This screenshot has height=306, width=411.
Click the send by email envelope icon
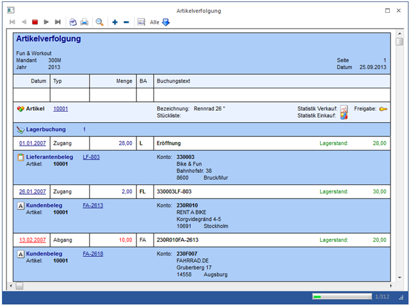(73, 22)
